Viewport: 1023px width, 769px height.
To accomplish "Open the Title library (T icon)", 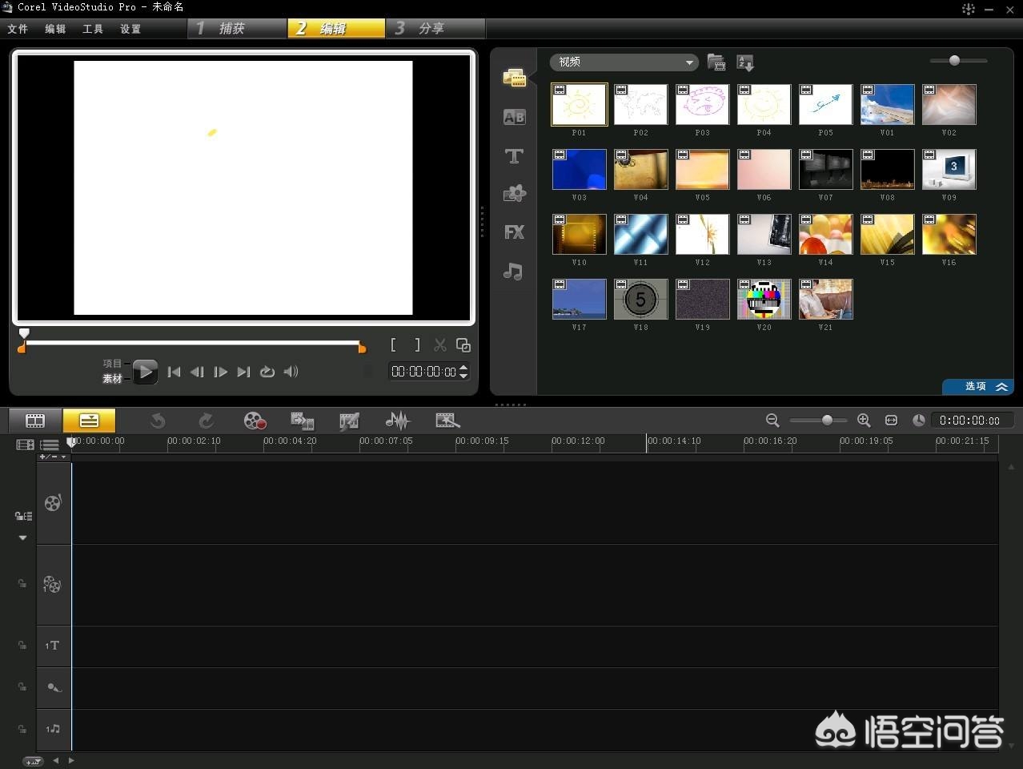I will click(x=514, y=156).
